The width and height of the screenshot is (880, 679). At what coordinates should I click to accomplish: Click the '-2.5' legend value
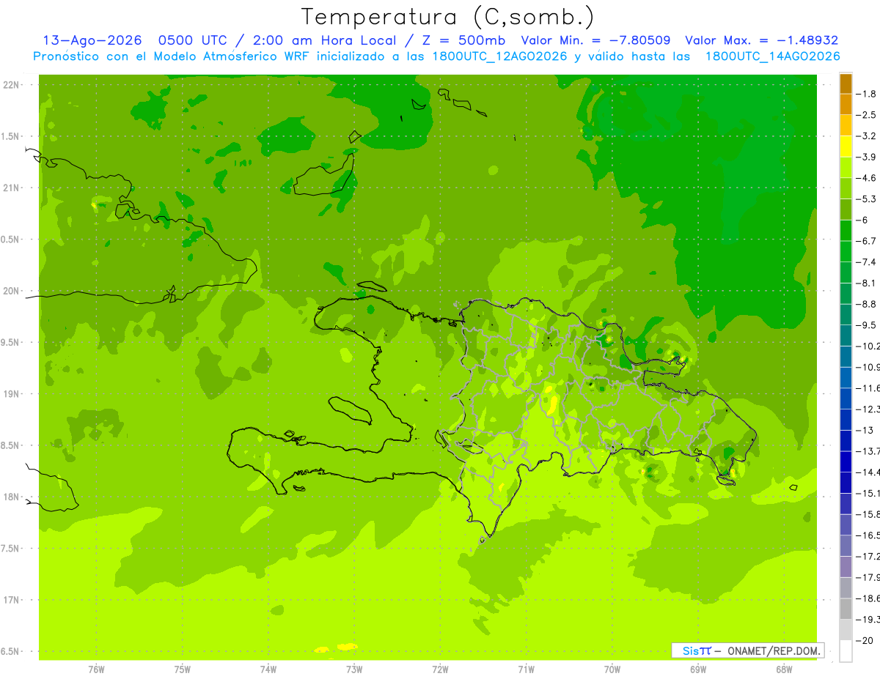pos(868,115)
